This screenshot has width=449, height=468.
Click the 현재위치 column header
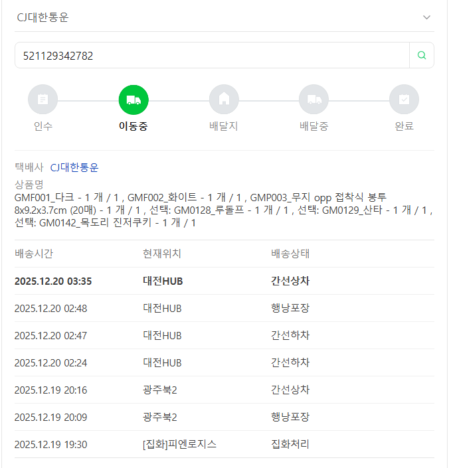tap(162, 254)
